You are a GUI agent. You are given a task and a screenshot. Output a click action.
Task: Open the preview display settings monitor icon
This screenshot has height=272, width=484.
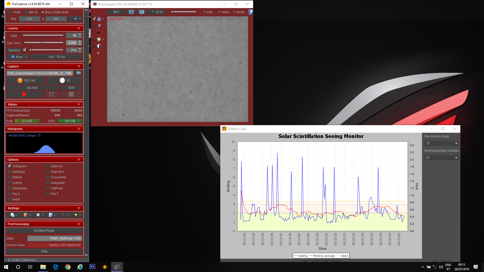click(x=142, y=12)
